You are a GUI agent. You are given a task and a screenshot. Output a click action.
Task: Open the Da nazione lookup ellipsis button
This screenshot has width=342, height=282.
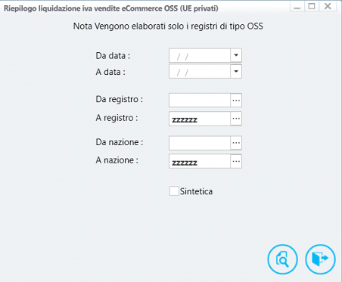(x=236, y=143)
